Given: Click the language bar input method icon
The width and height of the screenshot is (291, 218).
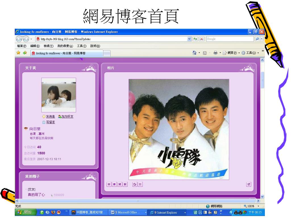Looking at the screenshot, I should coord(195,212).
